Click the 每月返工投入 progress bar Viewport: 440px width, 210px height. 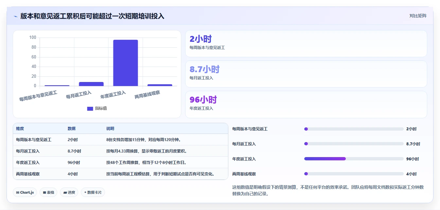click(x=354, y=144)
